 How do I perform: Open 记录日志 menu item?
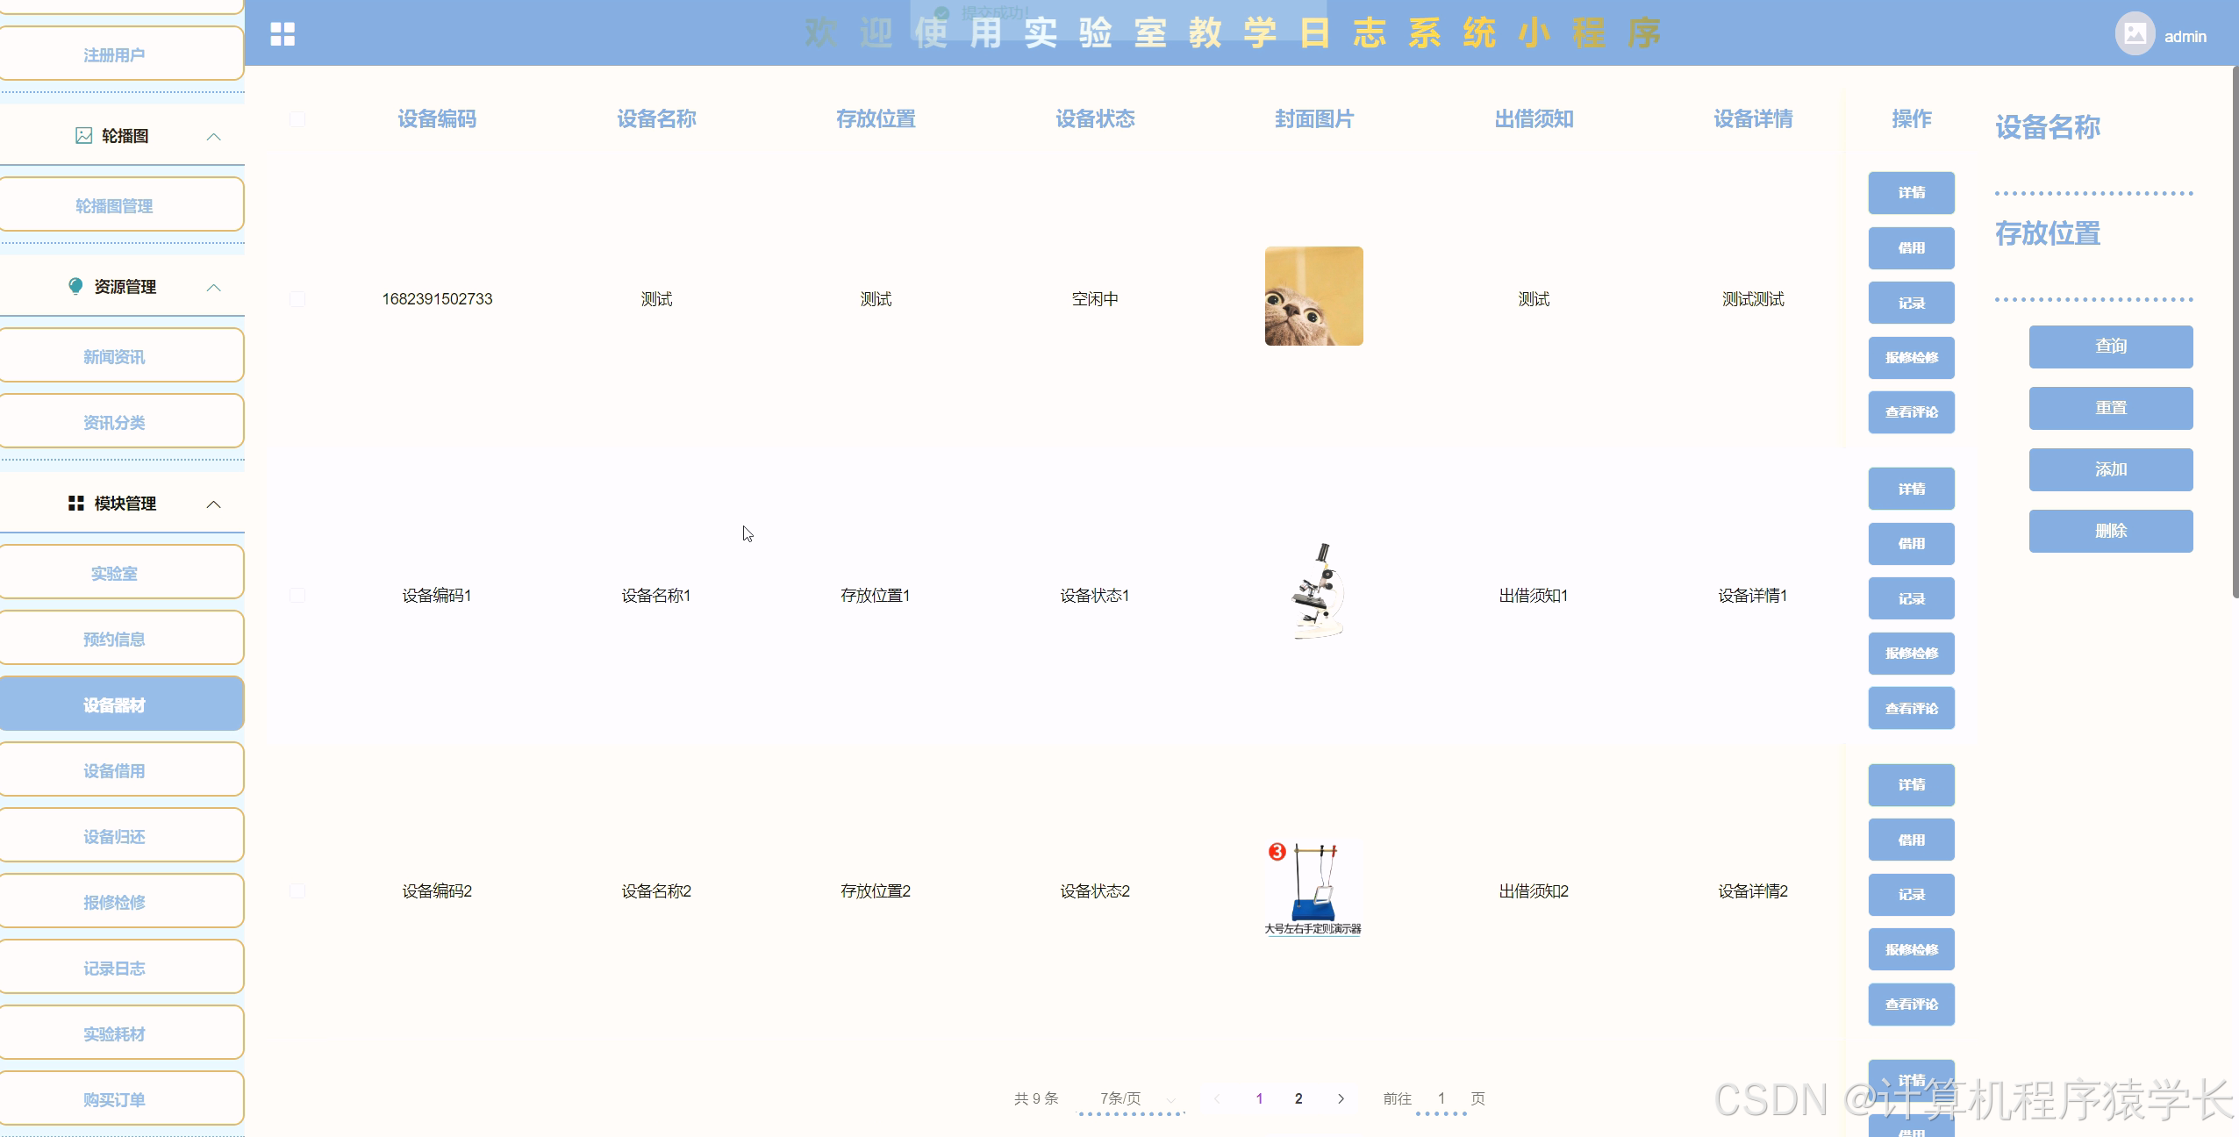point(121,968)
